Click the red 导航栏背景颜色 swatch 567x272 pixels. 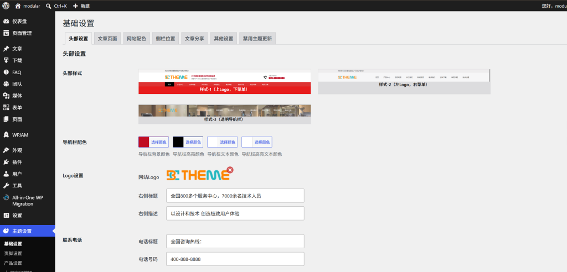(x=143, y=142)
